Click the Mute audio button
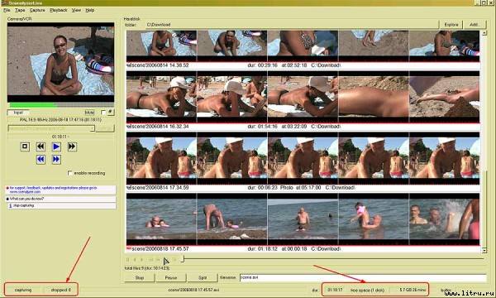The image size is (496, 298). [x=89, y=113]
